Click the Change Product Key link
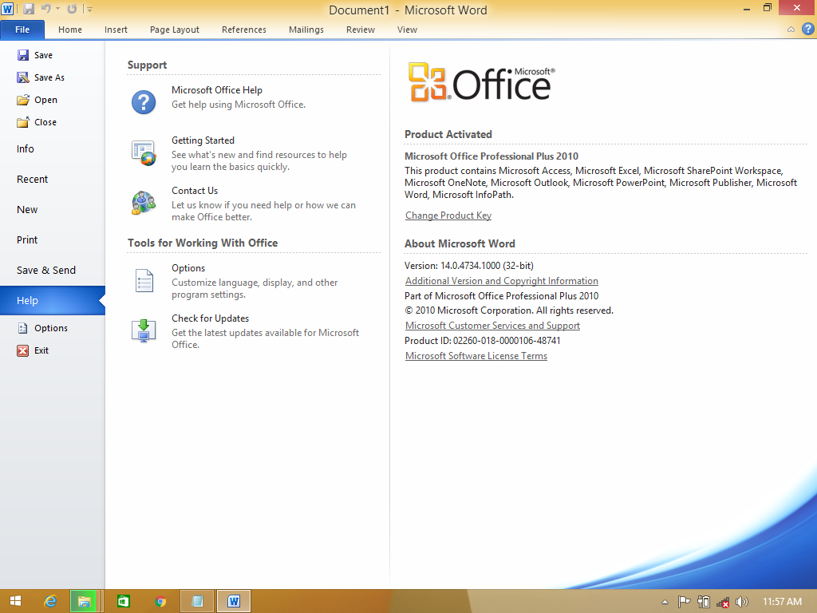 coord(448,216)
